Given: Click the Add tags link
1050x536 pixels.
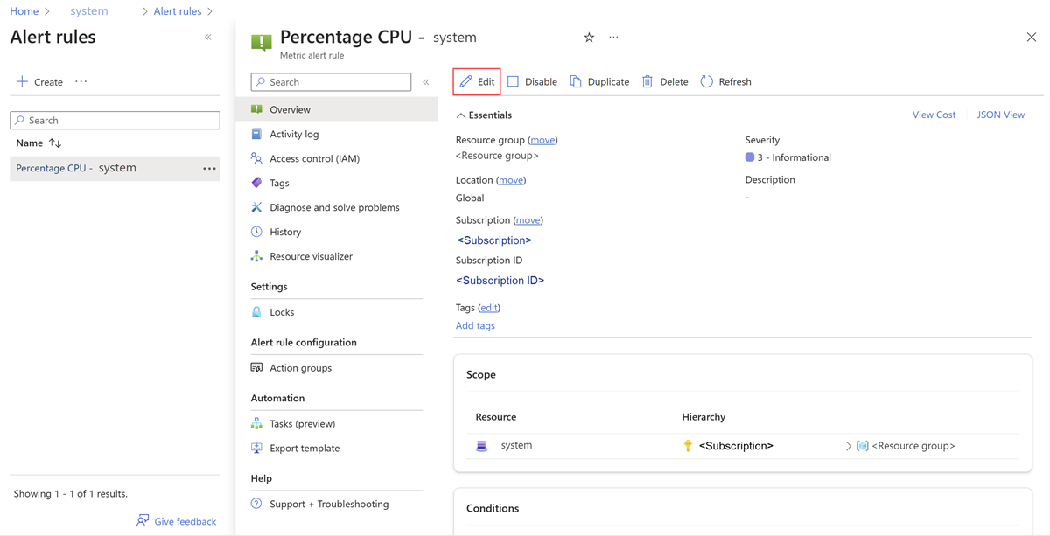Looking at the screenshot, I should coord(475,325).
